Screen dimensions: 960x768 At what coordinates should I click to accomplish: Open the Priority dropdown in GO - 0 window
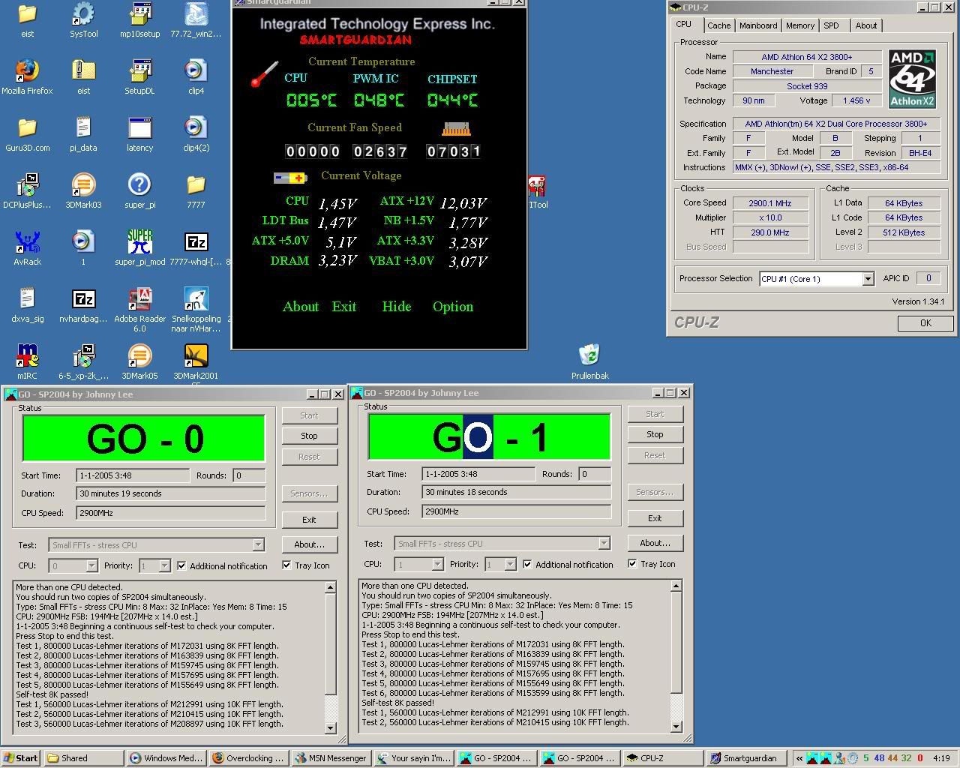click(x=164, y=565)
